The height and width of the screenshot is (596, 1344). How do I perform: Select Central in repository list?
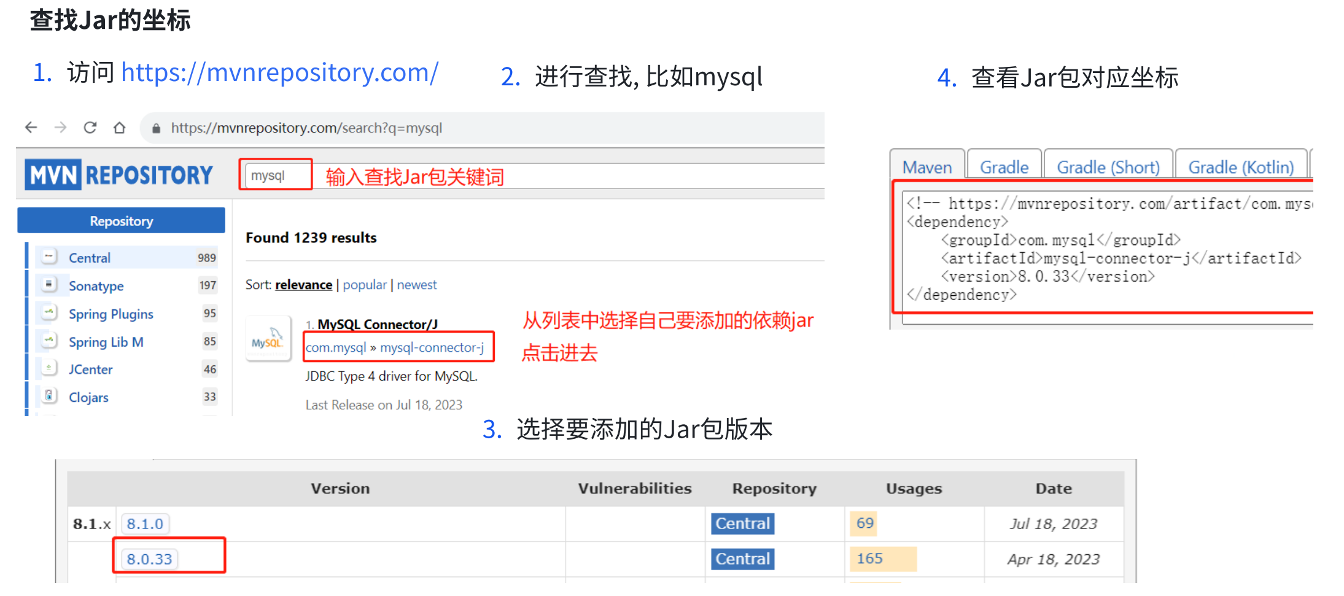[x=90, y=258]
